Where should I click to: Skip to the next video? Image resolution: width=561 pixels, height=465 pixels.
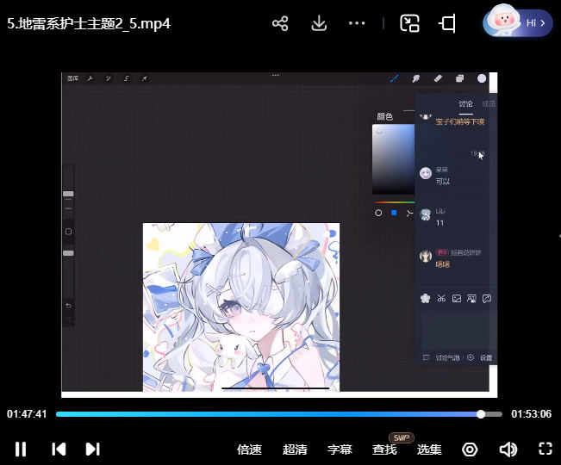click(x=93, y=449)
